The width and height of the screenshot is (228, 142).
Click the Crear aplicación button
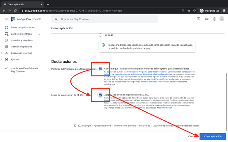213,136
